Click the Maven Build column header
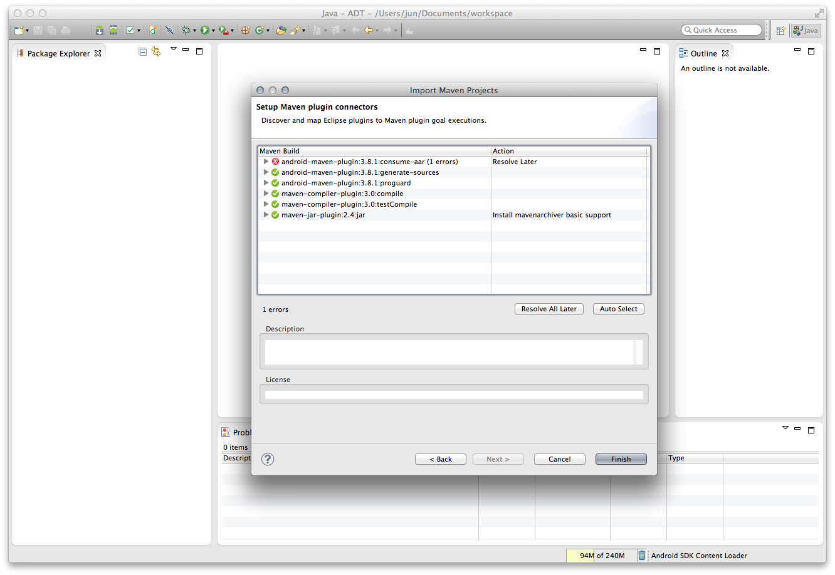The image size is (835, 575). tap(375, 151)
